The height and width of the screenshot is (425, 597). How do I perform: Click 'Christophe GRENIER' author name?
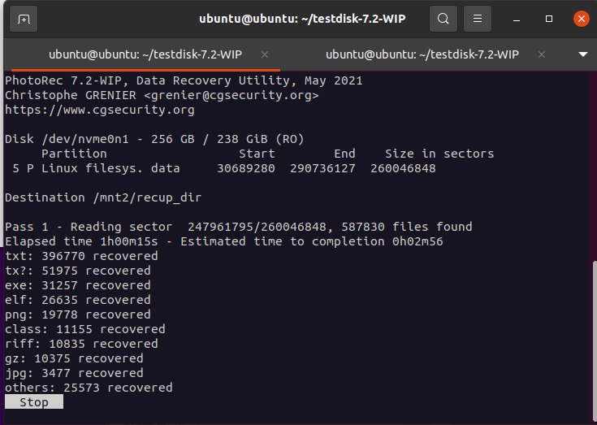point(71,95)
